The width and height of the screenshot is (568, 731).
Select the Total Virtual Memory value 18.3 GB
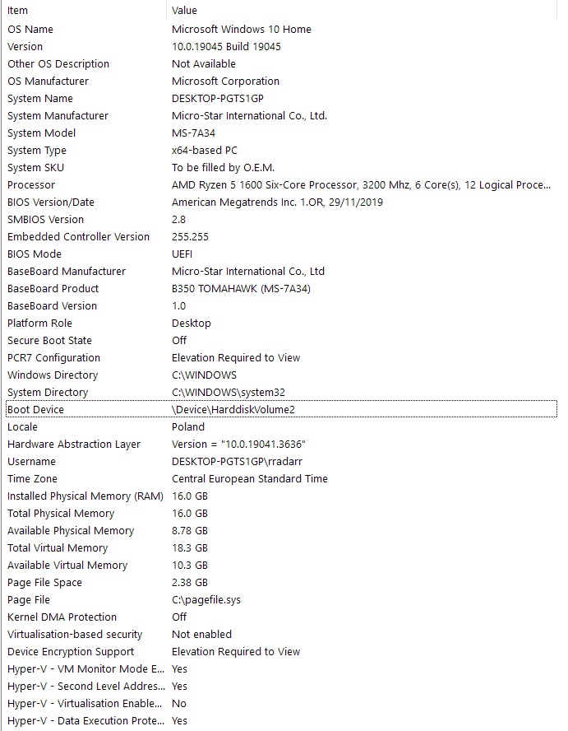pyautogui.click(x=190, y=547)
